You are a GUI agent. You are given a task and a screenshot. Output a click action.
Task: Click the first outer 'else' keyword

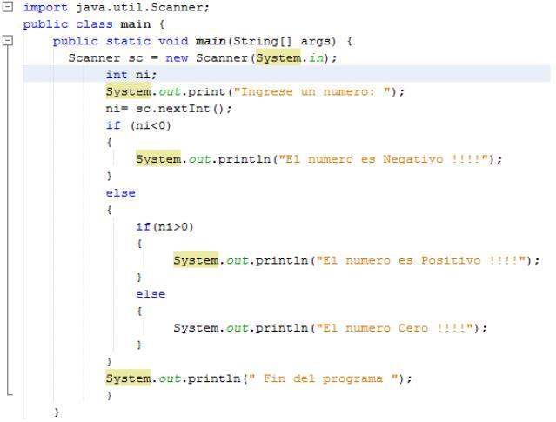(x=121, y=193)
